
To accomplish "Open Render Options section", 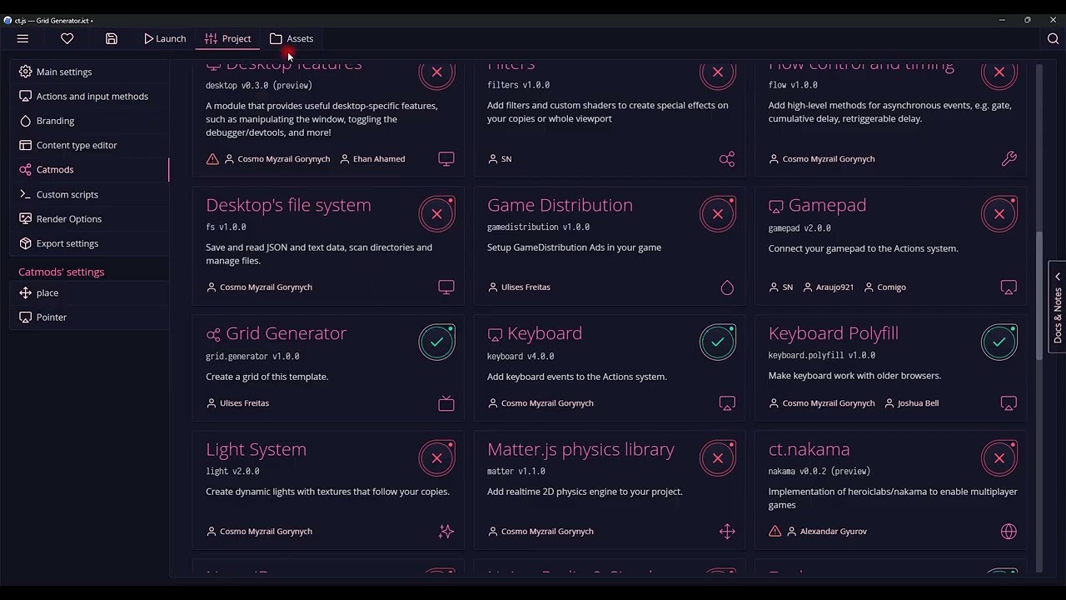I will tap(88, 218).
